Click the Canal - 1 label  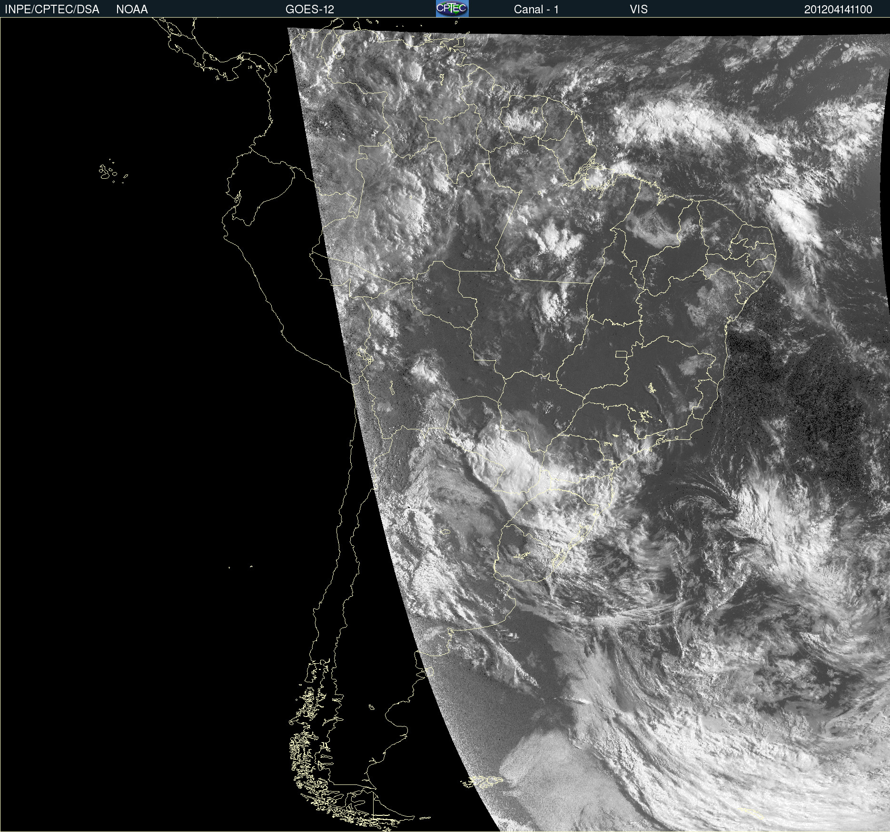tap(536, 10)
